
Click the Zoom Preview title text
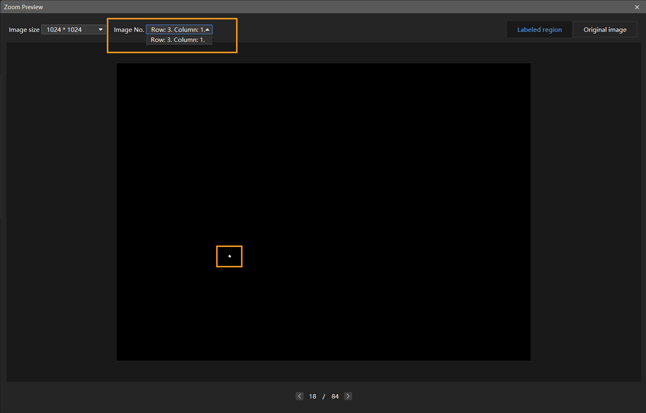23,7
